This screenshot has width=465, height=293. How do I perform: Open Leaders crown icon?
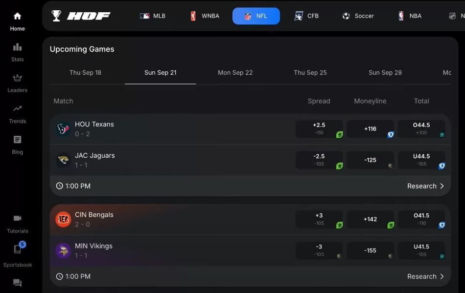point(17,78)
